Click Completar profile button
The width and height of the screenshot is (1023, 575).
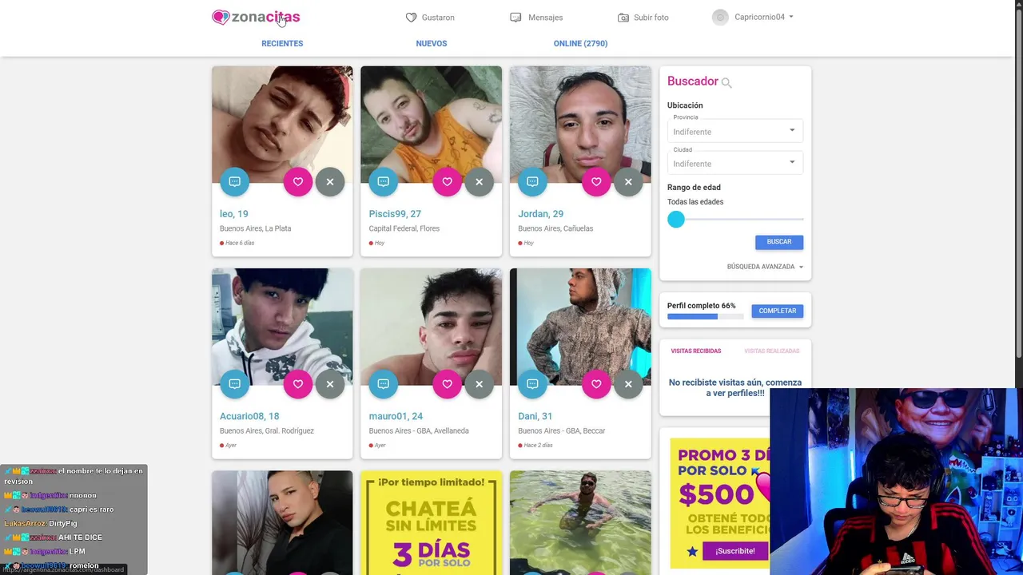[778, 311]
